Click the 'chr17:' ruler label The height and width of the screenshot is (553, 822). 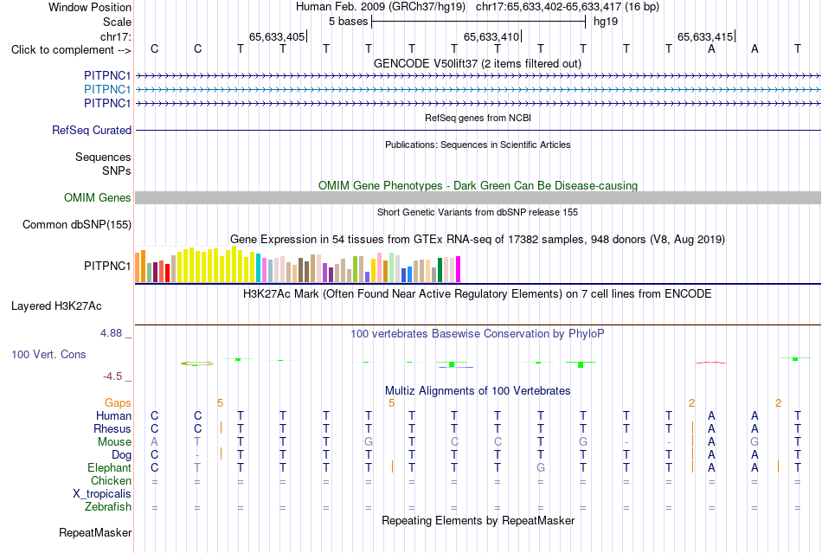point(116,36)
